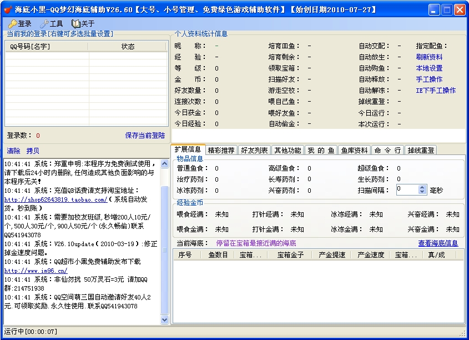Open the 关于 menu with book icon
Viewport: 469px width, 340px height.
(83, 24)
